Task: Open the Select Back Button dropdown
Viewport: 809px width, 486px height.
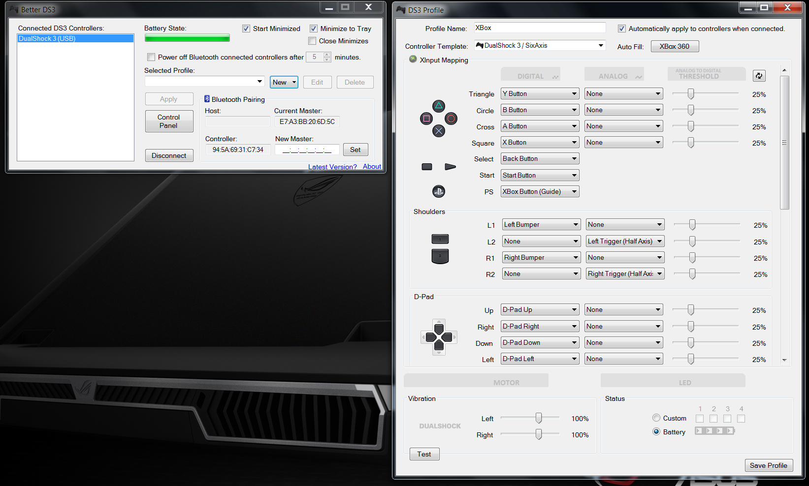Action: (x=540, y=158)
